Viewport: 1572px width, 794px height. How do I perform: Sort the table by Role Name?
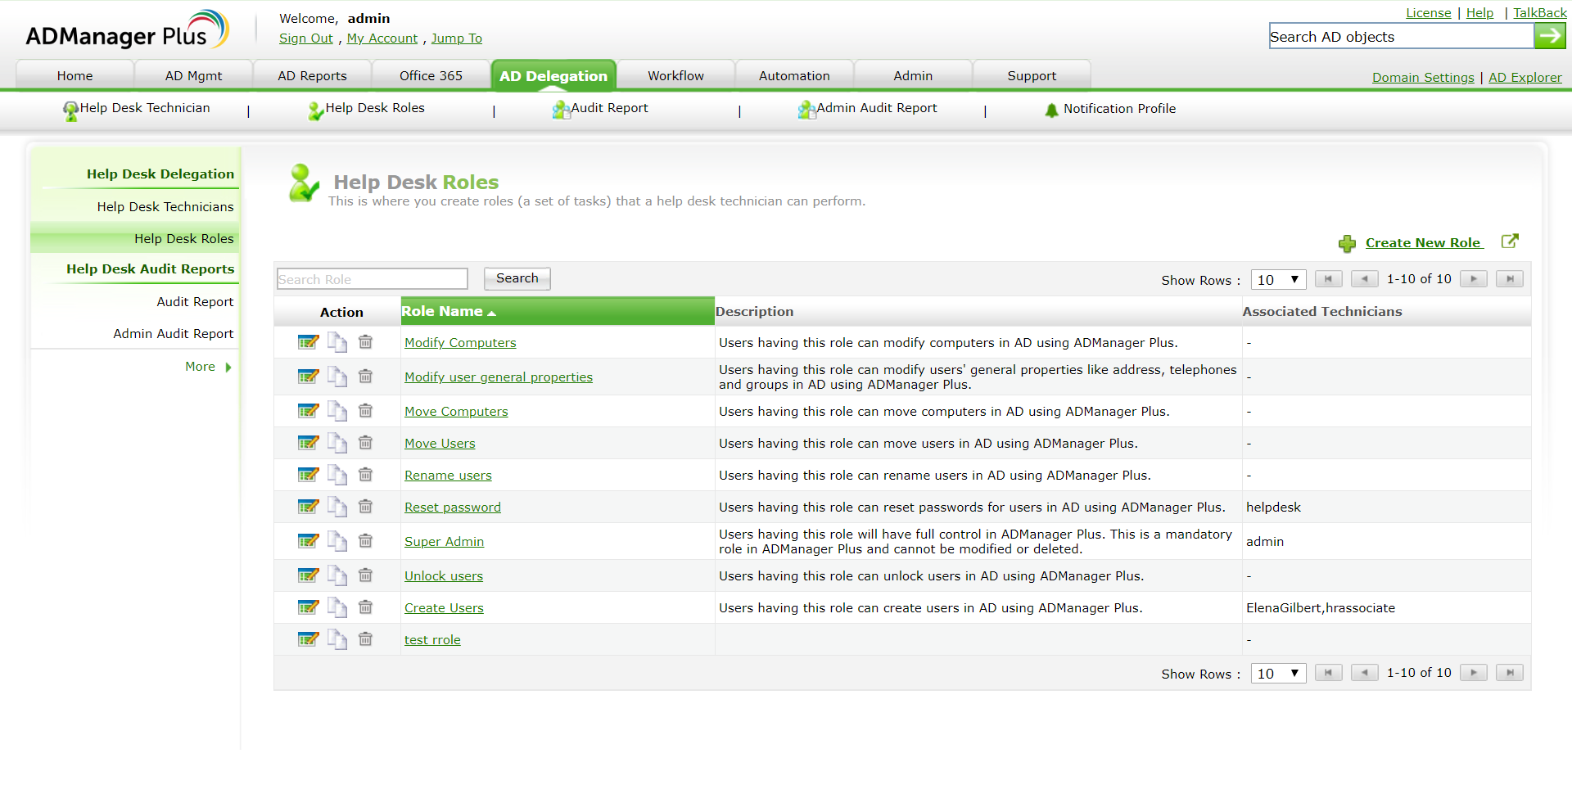click(x=449, y=311)
